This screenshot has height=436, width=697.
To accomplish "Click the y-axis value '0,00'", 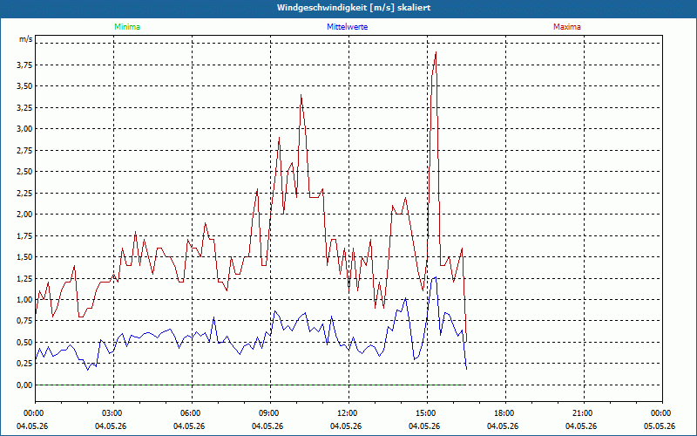I will 24,385.
